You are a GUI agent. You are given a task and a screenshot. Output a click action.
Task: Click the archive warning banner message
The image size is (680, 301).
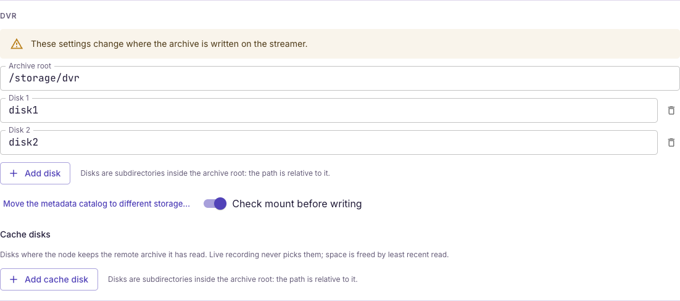(169, 44)
